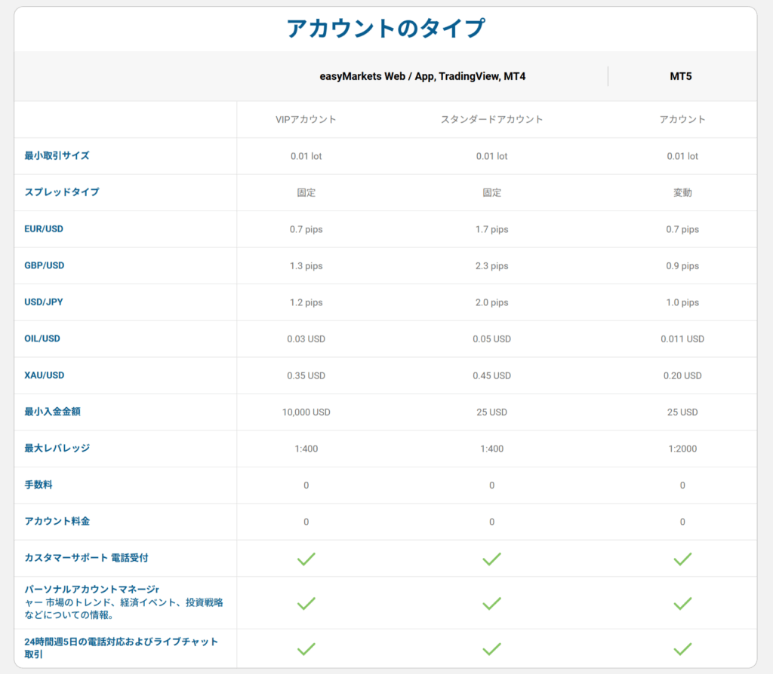Select VIP checkmark in パーソナルアカウントマネージャー row
The height and width of the screenshot is (674, 773).
(x=306, y=603)
